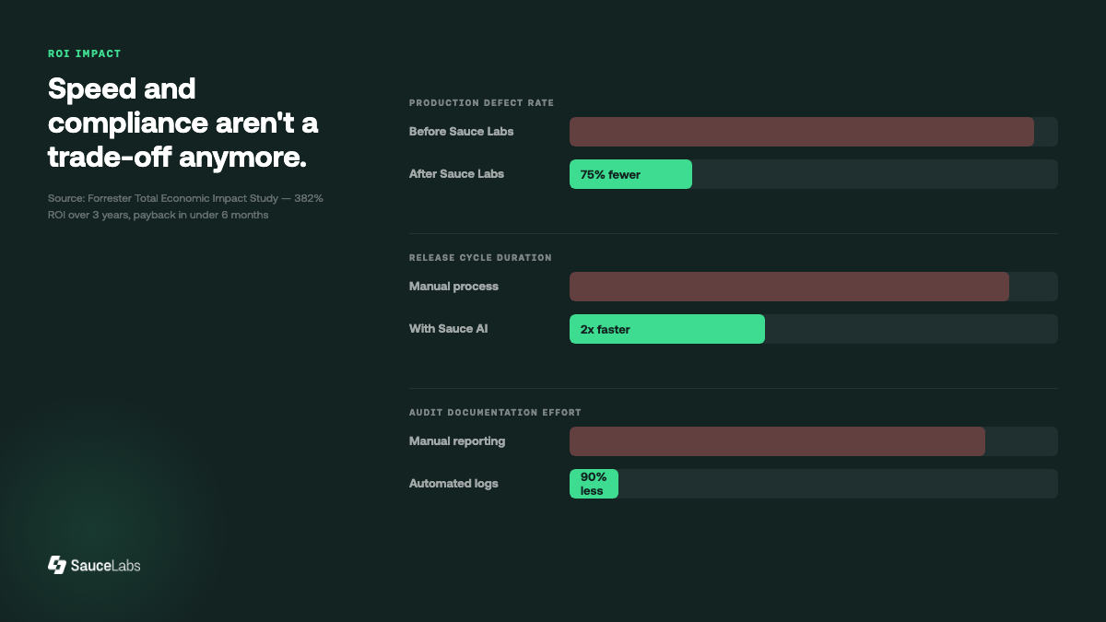The width and height of the screenshot is (1106, 622).
Task: Click the 'Manual process' row label
Action: tap(453, 287)
